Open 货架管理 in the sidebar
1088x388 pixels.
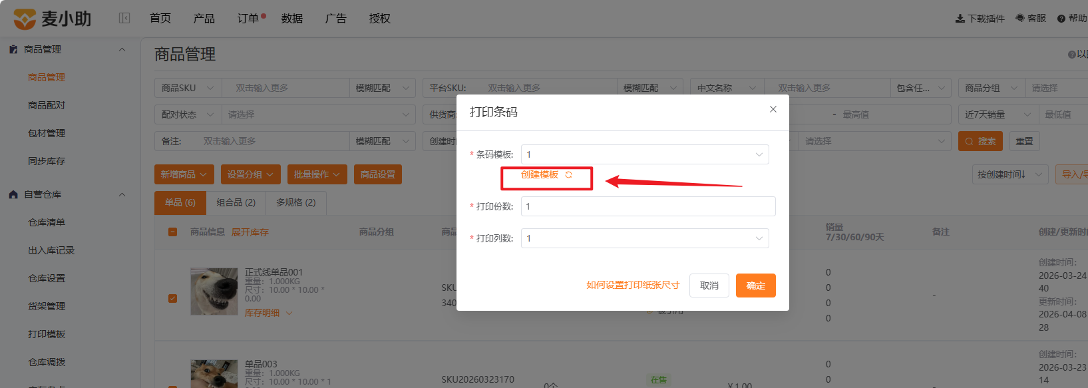[47, 306]
